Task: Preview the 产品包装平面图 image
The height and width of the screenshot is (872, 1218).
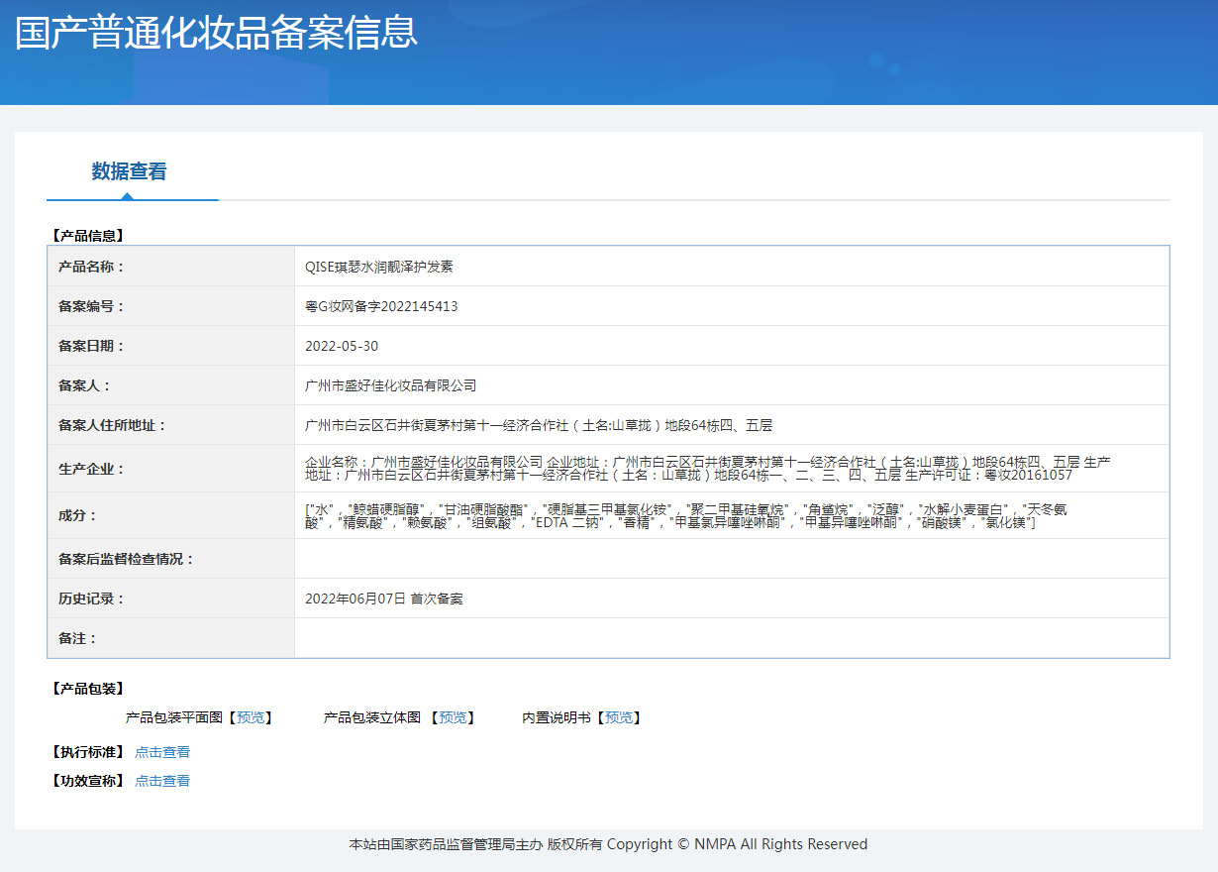Action: tap(251, 717)
